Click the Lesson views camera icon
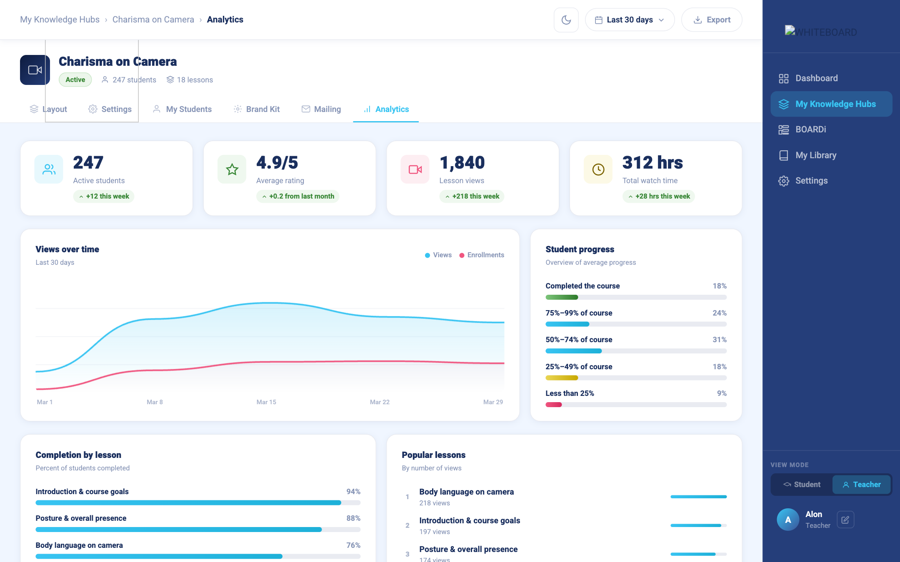This screenshot has height=562, width=900. tap(415, 169)
